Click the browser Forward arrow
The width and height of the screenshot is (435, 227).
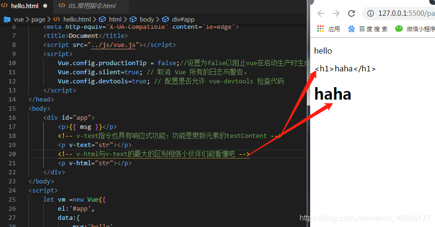336,13
